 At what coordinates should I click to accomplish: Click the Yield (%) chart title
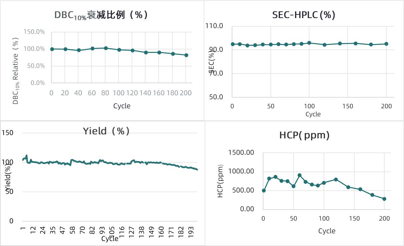coord(106,131)
